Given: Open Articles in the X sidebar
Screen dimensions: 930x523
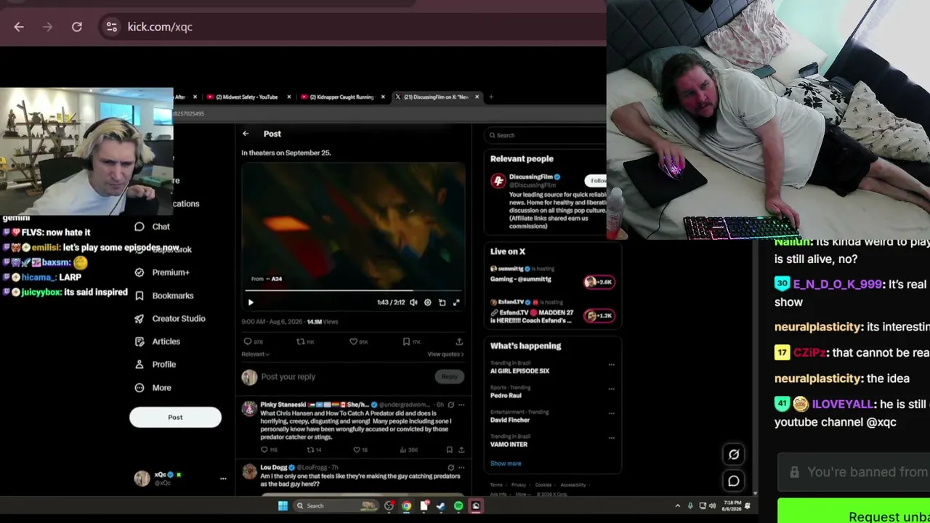Looking at the screenshot, I should [158, 341].
